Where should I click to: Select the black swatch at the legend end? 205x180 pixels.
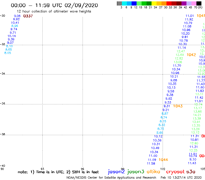199,3
